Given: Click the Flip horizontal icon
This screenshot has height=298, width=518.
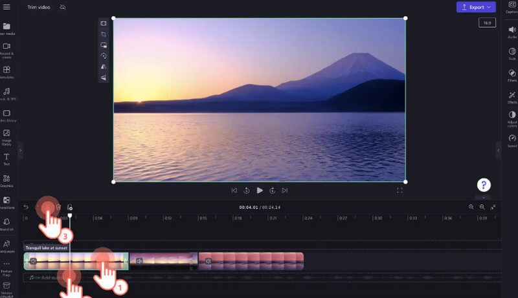Looking at the screenshot, I should point(103,67).
